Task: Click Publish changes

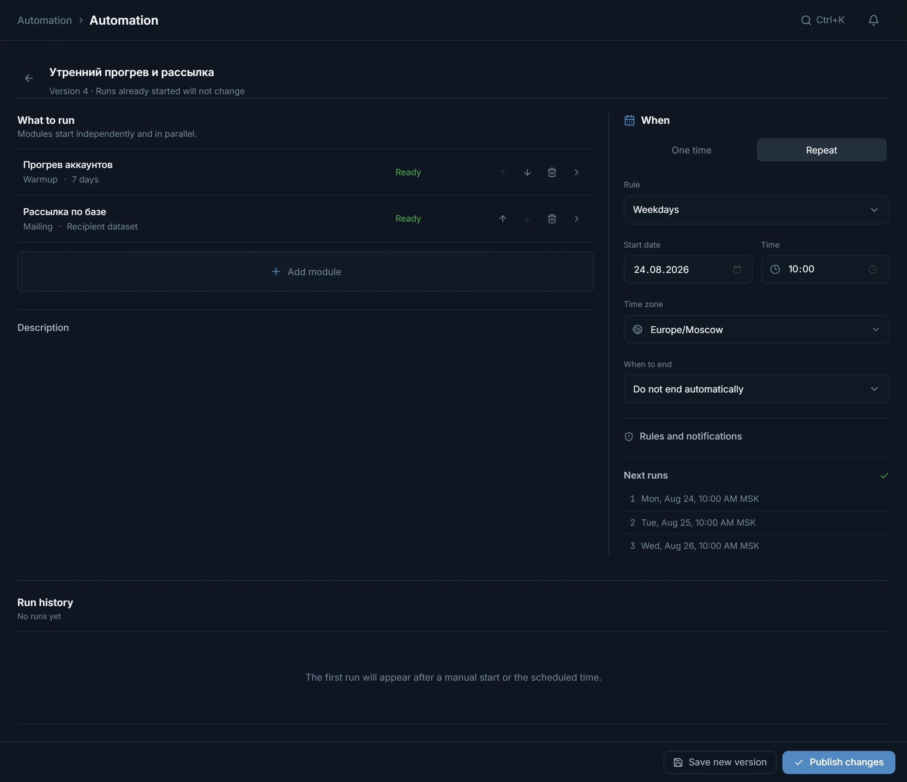Action: [x=838, y=762]
